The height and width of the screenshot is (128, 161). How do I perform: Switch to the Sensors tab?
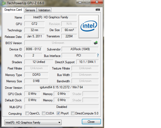30,10
